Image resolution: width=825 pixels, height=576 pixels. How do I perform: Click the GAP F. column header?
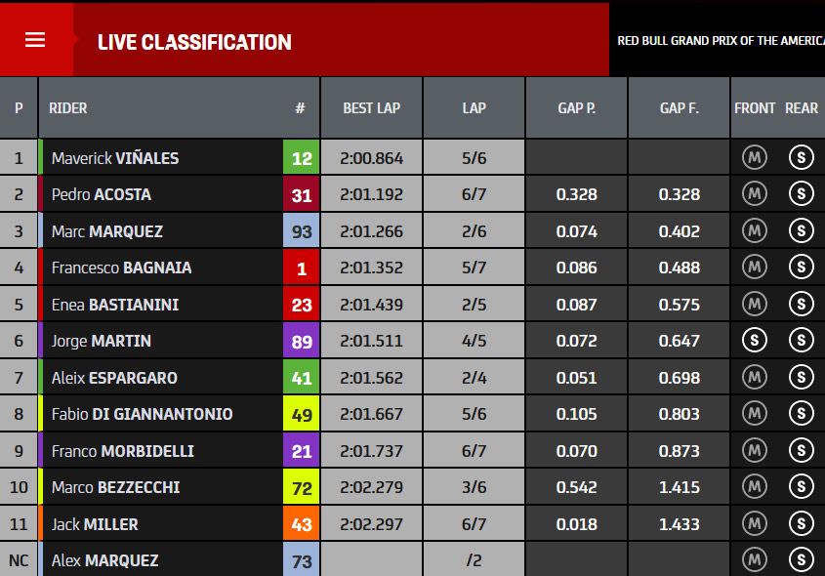coord(680,107)
